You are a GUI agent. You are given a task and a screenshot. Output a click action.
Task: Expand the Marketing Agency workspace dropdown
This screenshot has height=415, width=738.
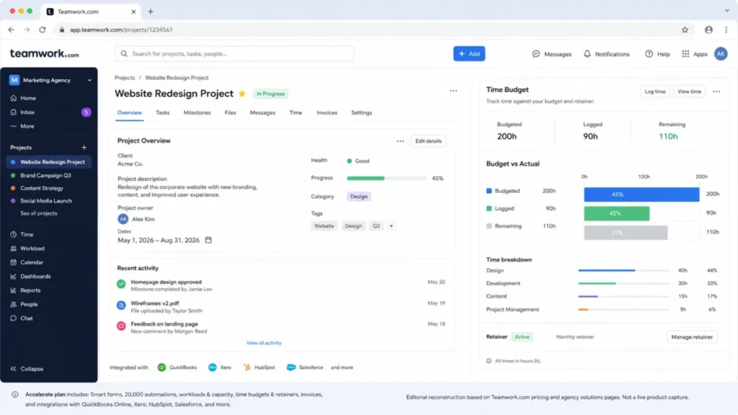(89, 81)
